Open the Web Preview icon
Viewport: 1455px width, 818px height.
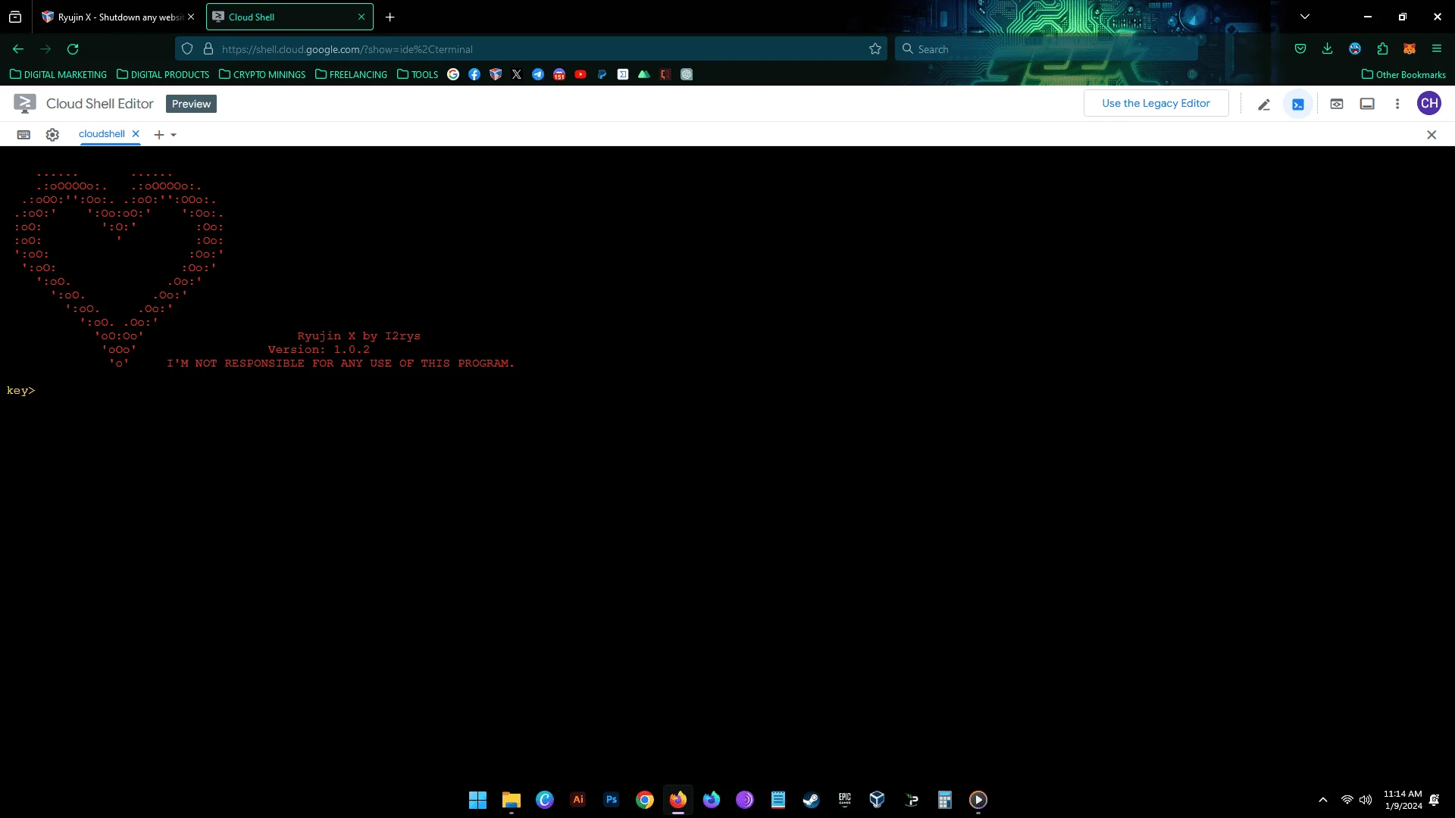tap(1337, 105)
